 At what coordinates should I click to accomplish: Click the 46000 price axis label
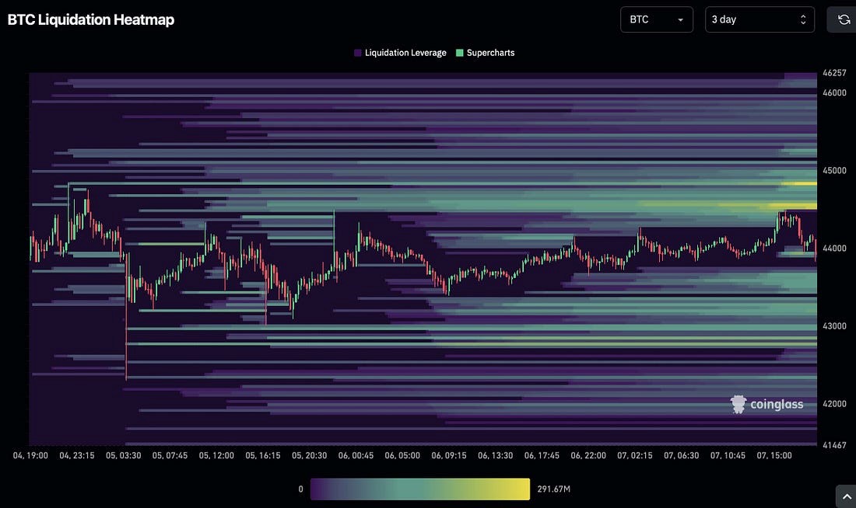(834, 92)
